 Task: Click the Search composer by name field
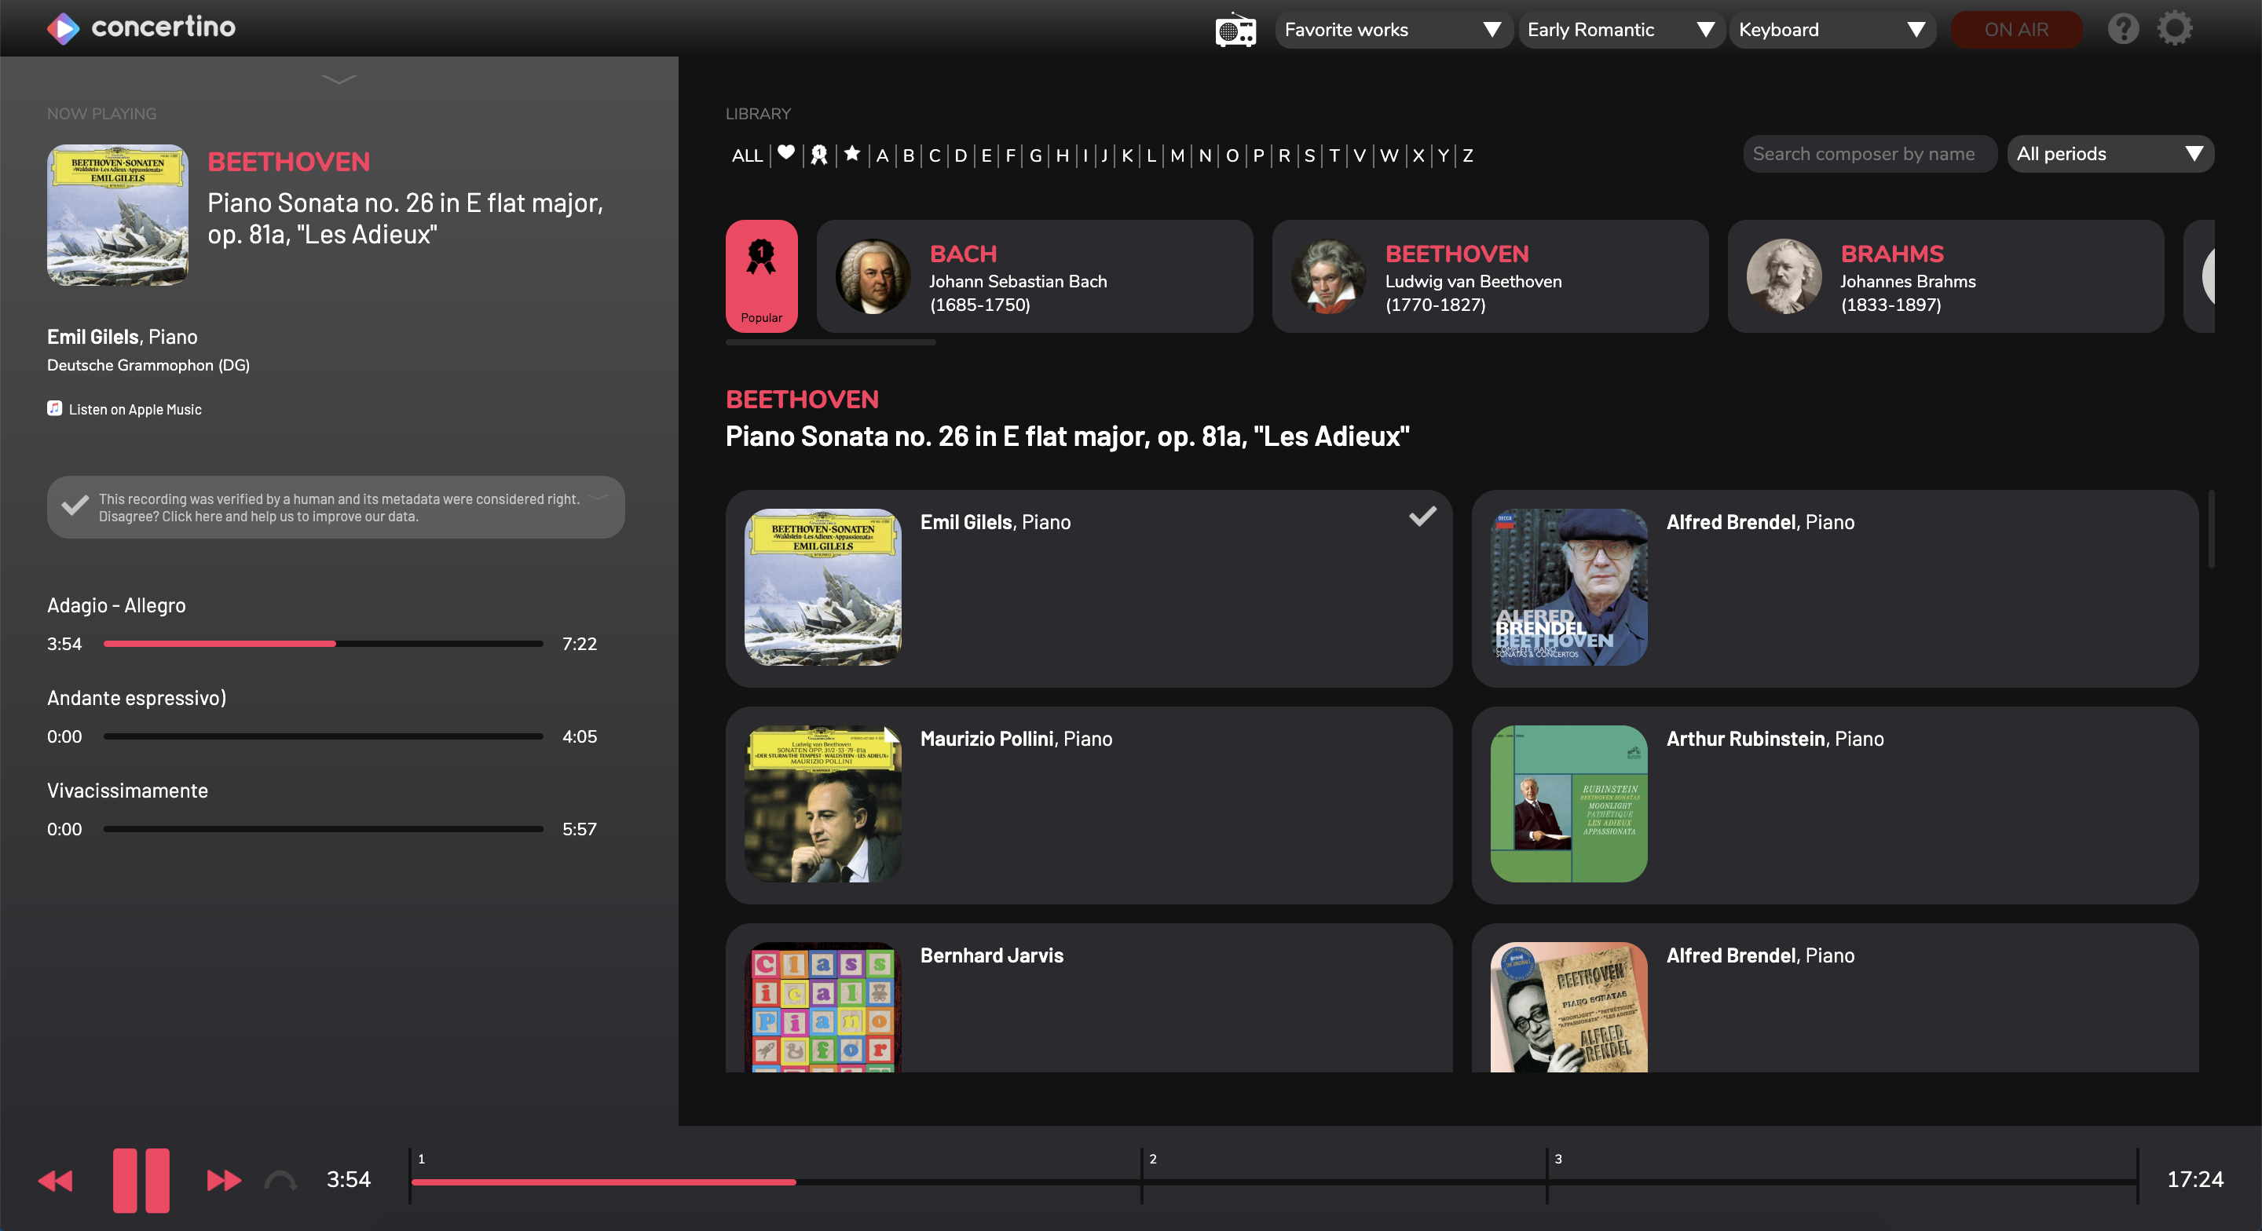coord(1869,154)
